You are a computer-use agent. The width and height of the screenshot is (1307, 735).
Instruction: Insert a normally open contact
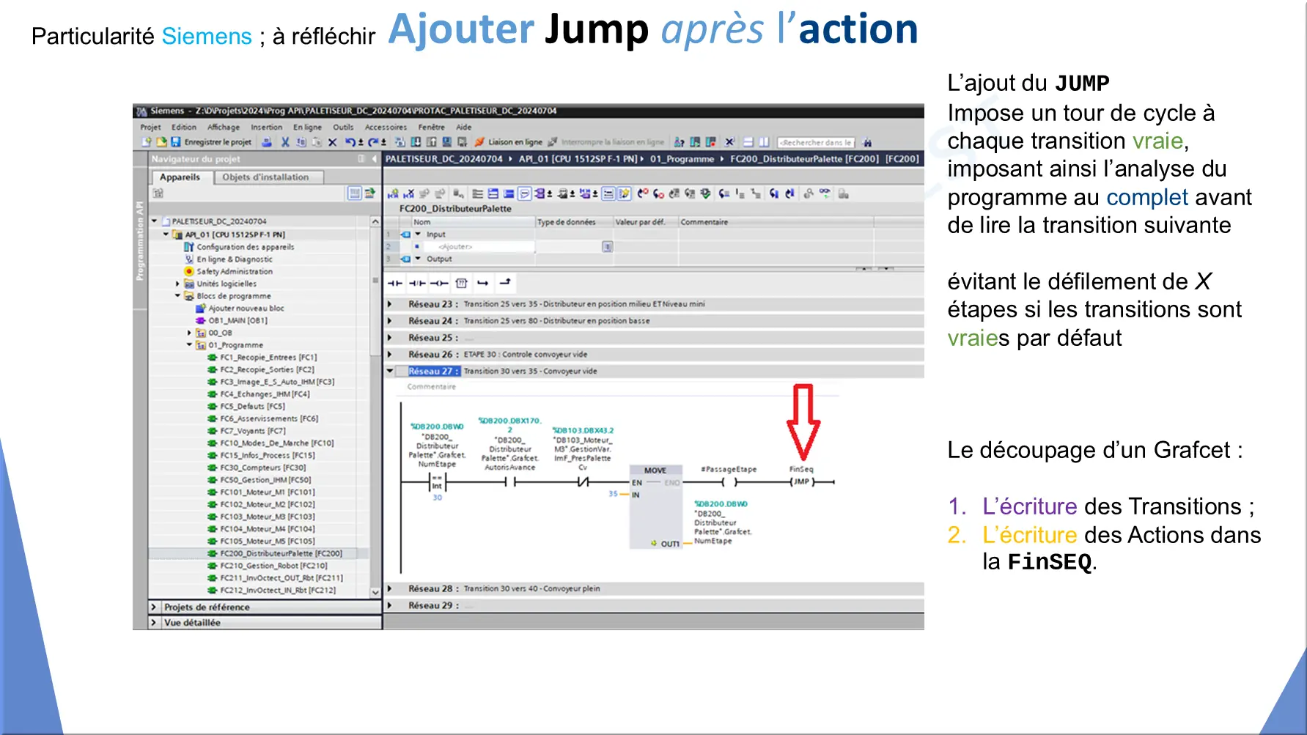point(395,283)
